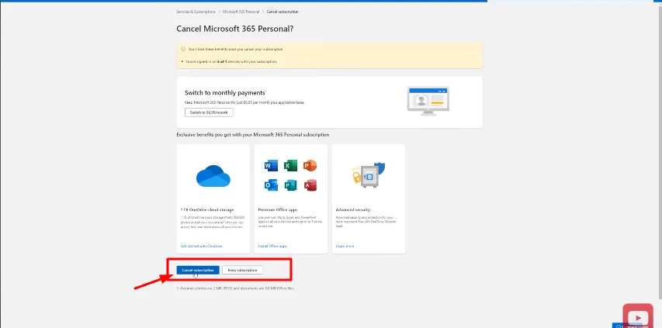Click the Keep Microsoft 365 Personal price description
This screenshot has width=662, height=328.
(245, 102)
